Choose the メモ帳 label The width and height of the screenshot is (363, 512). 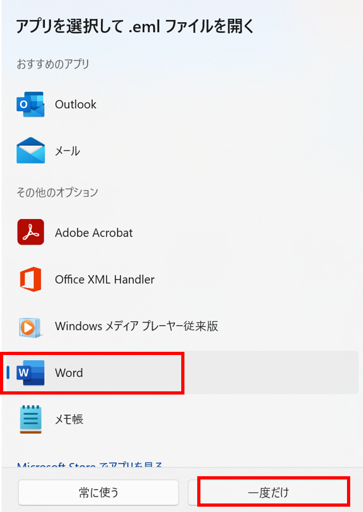click(x=69, y=420)
